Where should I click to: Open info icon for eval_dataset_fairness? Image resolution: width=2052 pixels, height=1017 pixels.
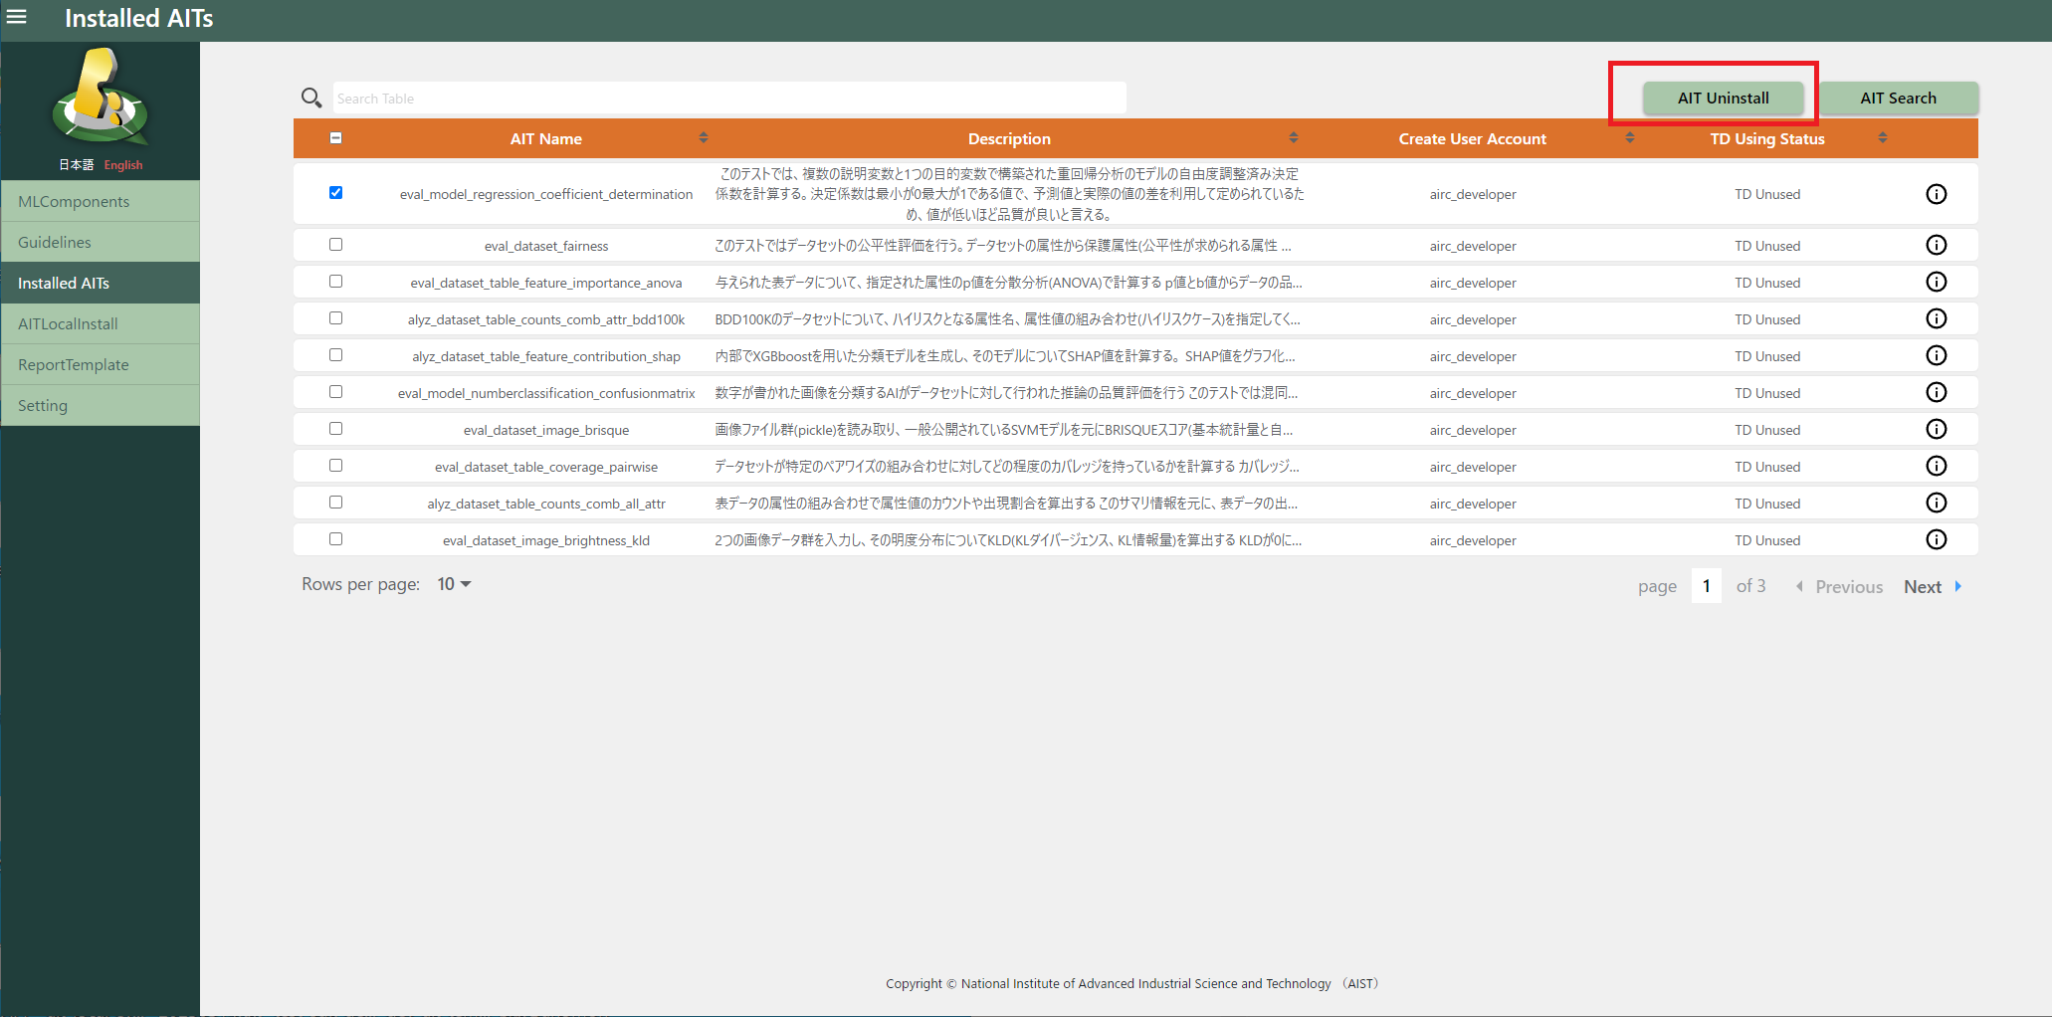[1936, 245]
